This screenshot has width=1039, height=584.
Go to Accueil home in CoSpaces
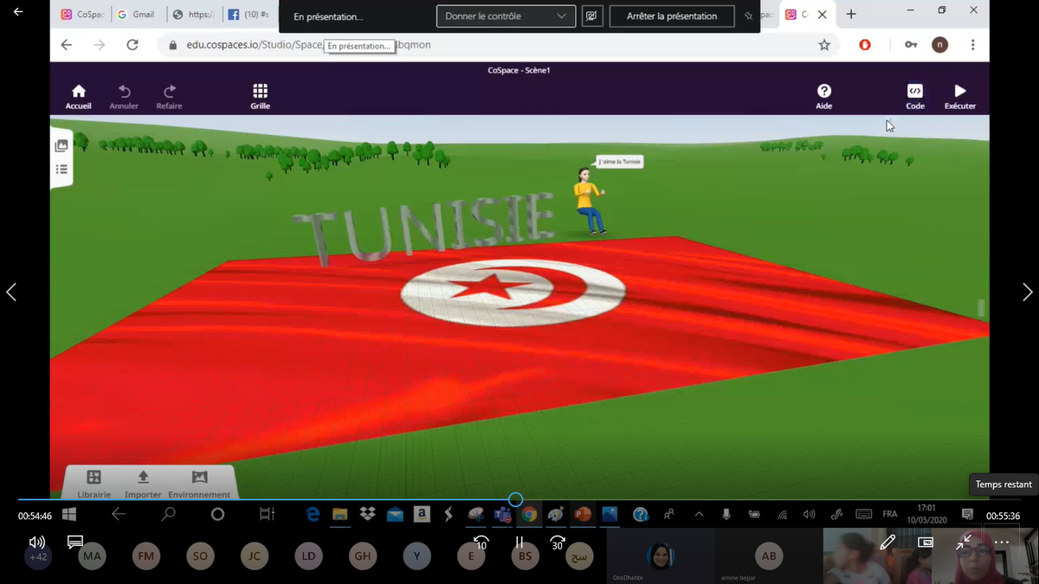pos(78,96)
